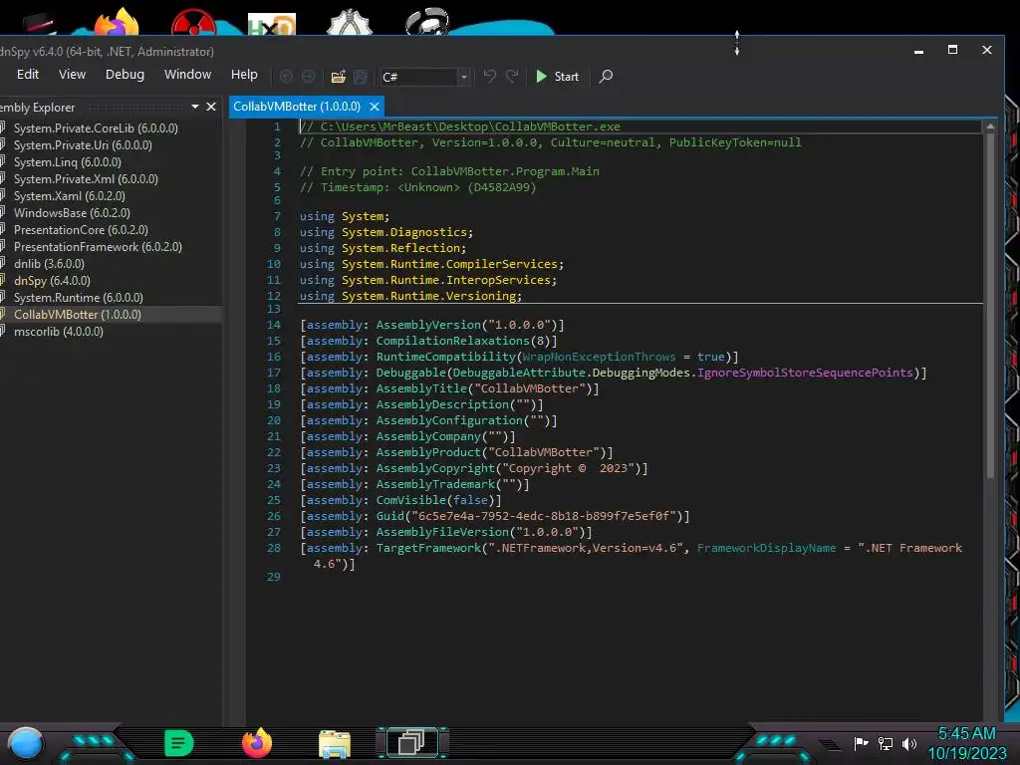The height and width of the screenshot is (765, 1020).
Task: Open the Edit menu
Action: (28, 74)
